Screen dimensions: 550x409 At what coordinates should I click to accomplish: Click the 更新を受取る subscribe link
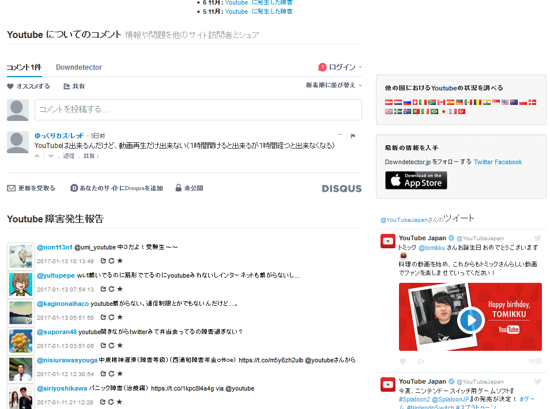pyautogui.click(x=31, y=188)
